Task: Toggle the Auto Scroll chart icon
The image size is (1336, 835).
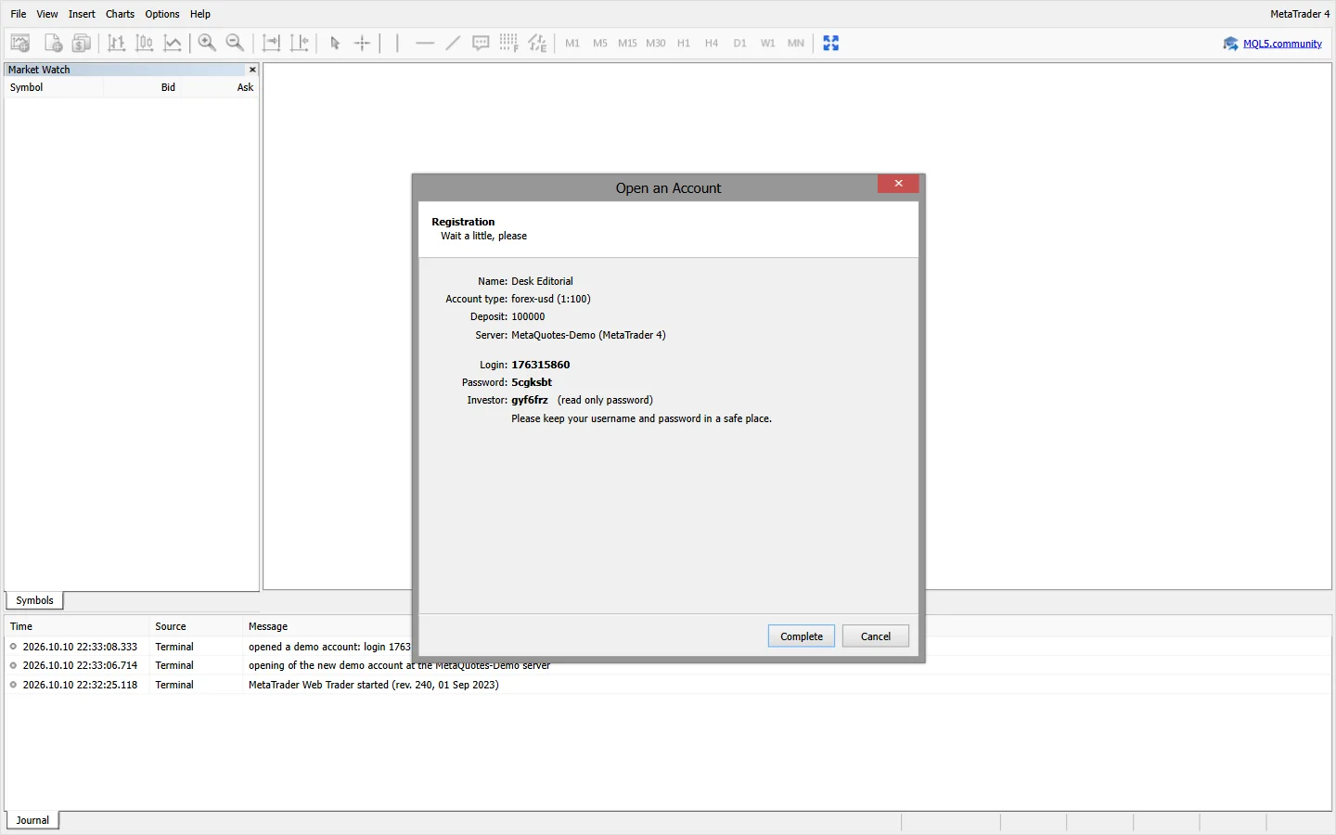Action: 272,43
